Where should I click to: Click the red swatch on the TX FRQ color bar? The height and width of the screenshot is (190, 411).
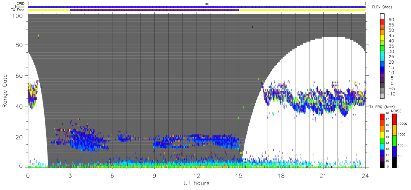point(382,116)
